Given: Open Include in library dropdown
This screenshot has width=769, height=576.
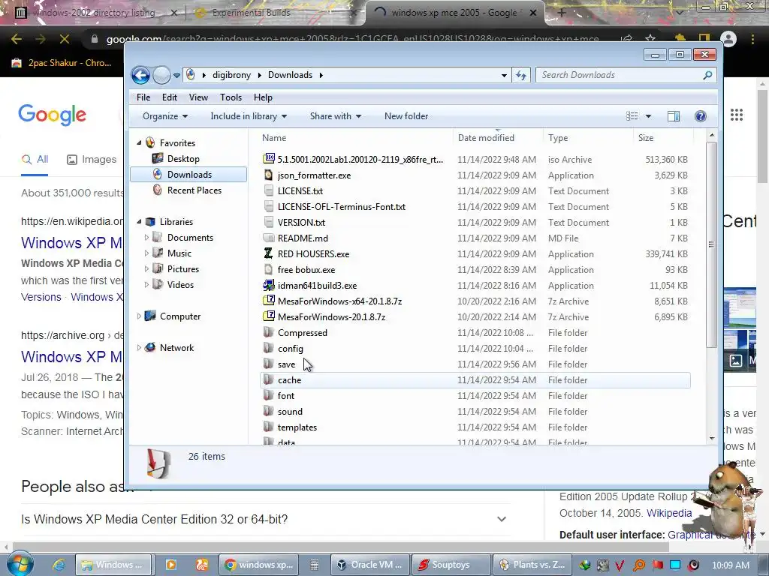Looking at the screenshot, I should tap(249, 116).
